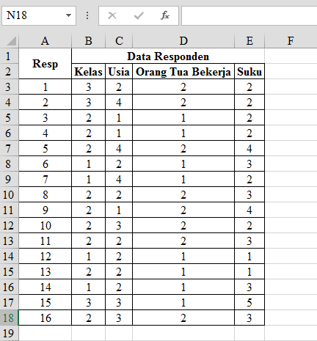Viewport: 317px width, 341px height.
Task: Click the Select All corner triangle
Action: 11,41
